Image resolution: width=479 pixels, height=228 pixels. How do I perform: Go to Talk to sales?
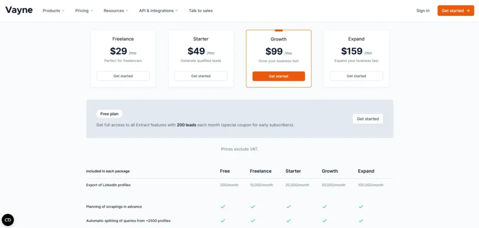(201, 11)
